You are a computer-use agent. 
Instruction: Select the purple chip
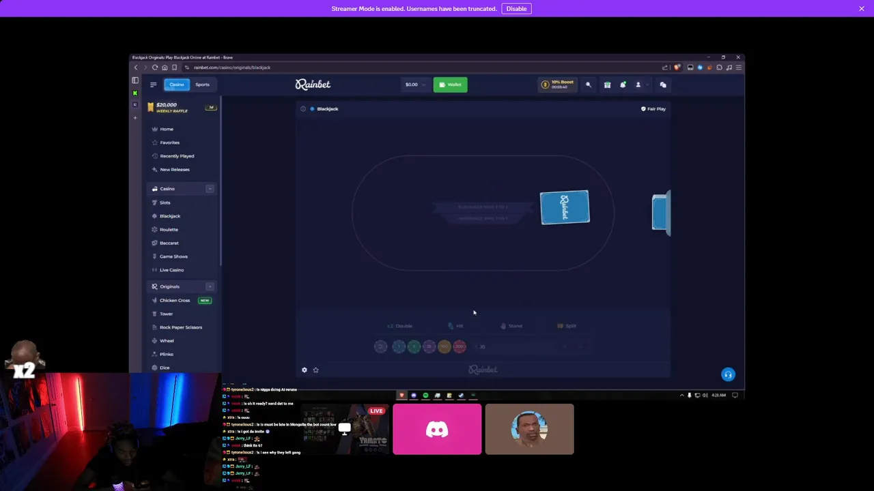[x=429, y=346]
